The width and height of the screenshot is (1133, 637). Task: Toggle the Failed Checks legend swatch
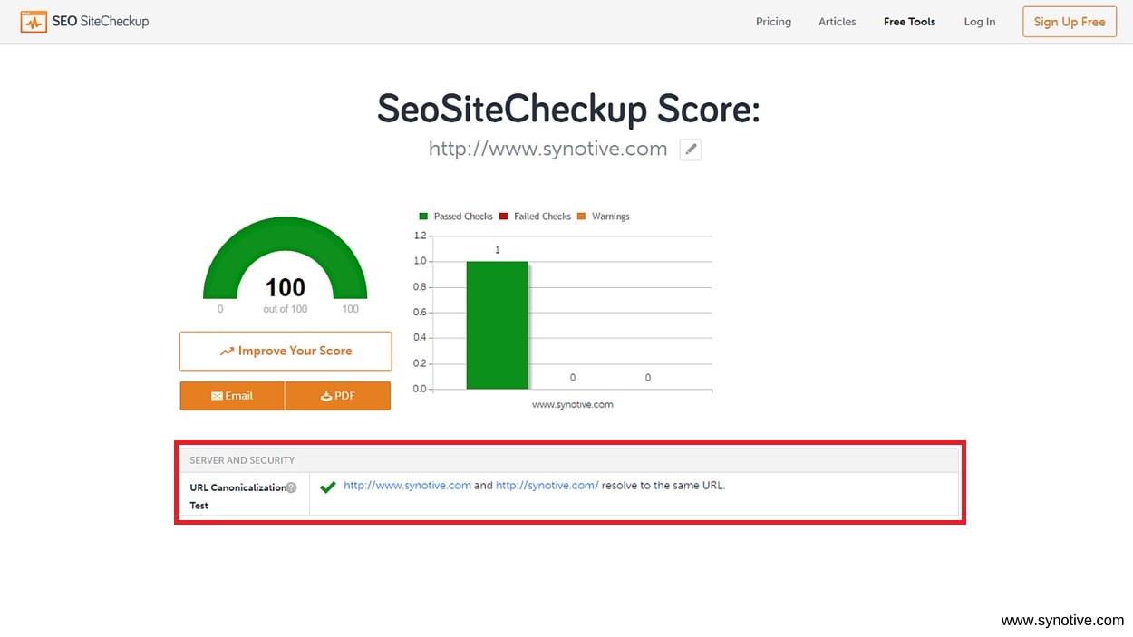coord(503,217)
